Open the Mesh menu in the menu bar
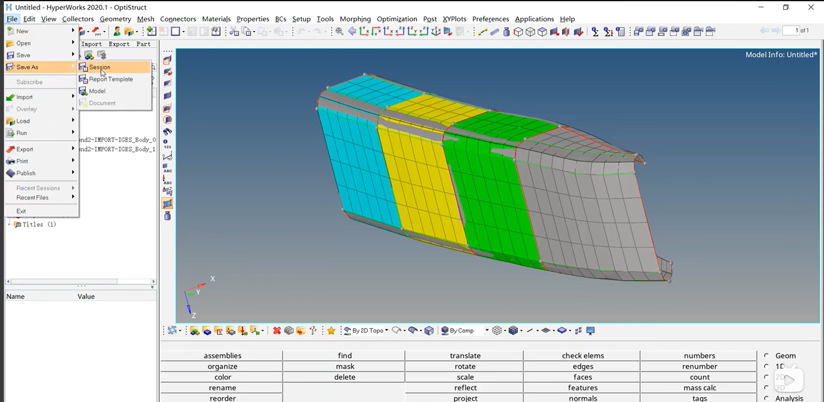The width and height of the screenshot is (824, 402). point(145,19)
